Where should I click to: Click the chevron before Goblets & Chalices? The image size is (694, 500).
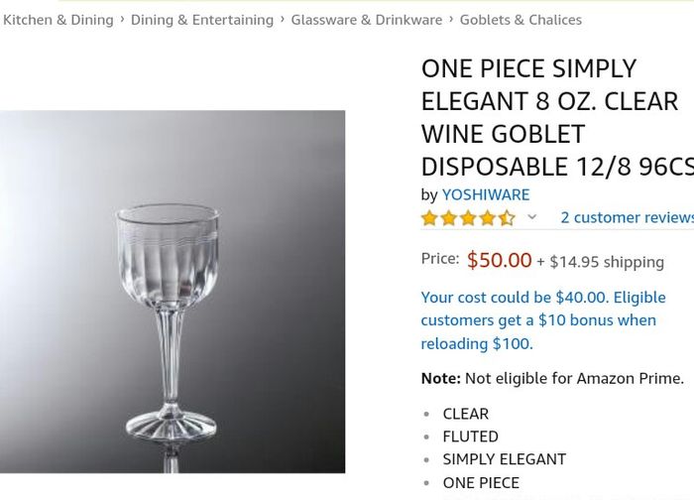coord(451,20)
